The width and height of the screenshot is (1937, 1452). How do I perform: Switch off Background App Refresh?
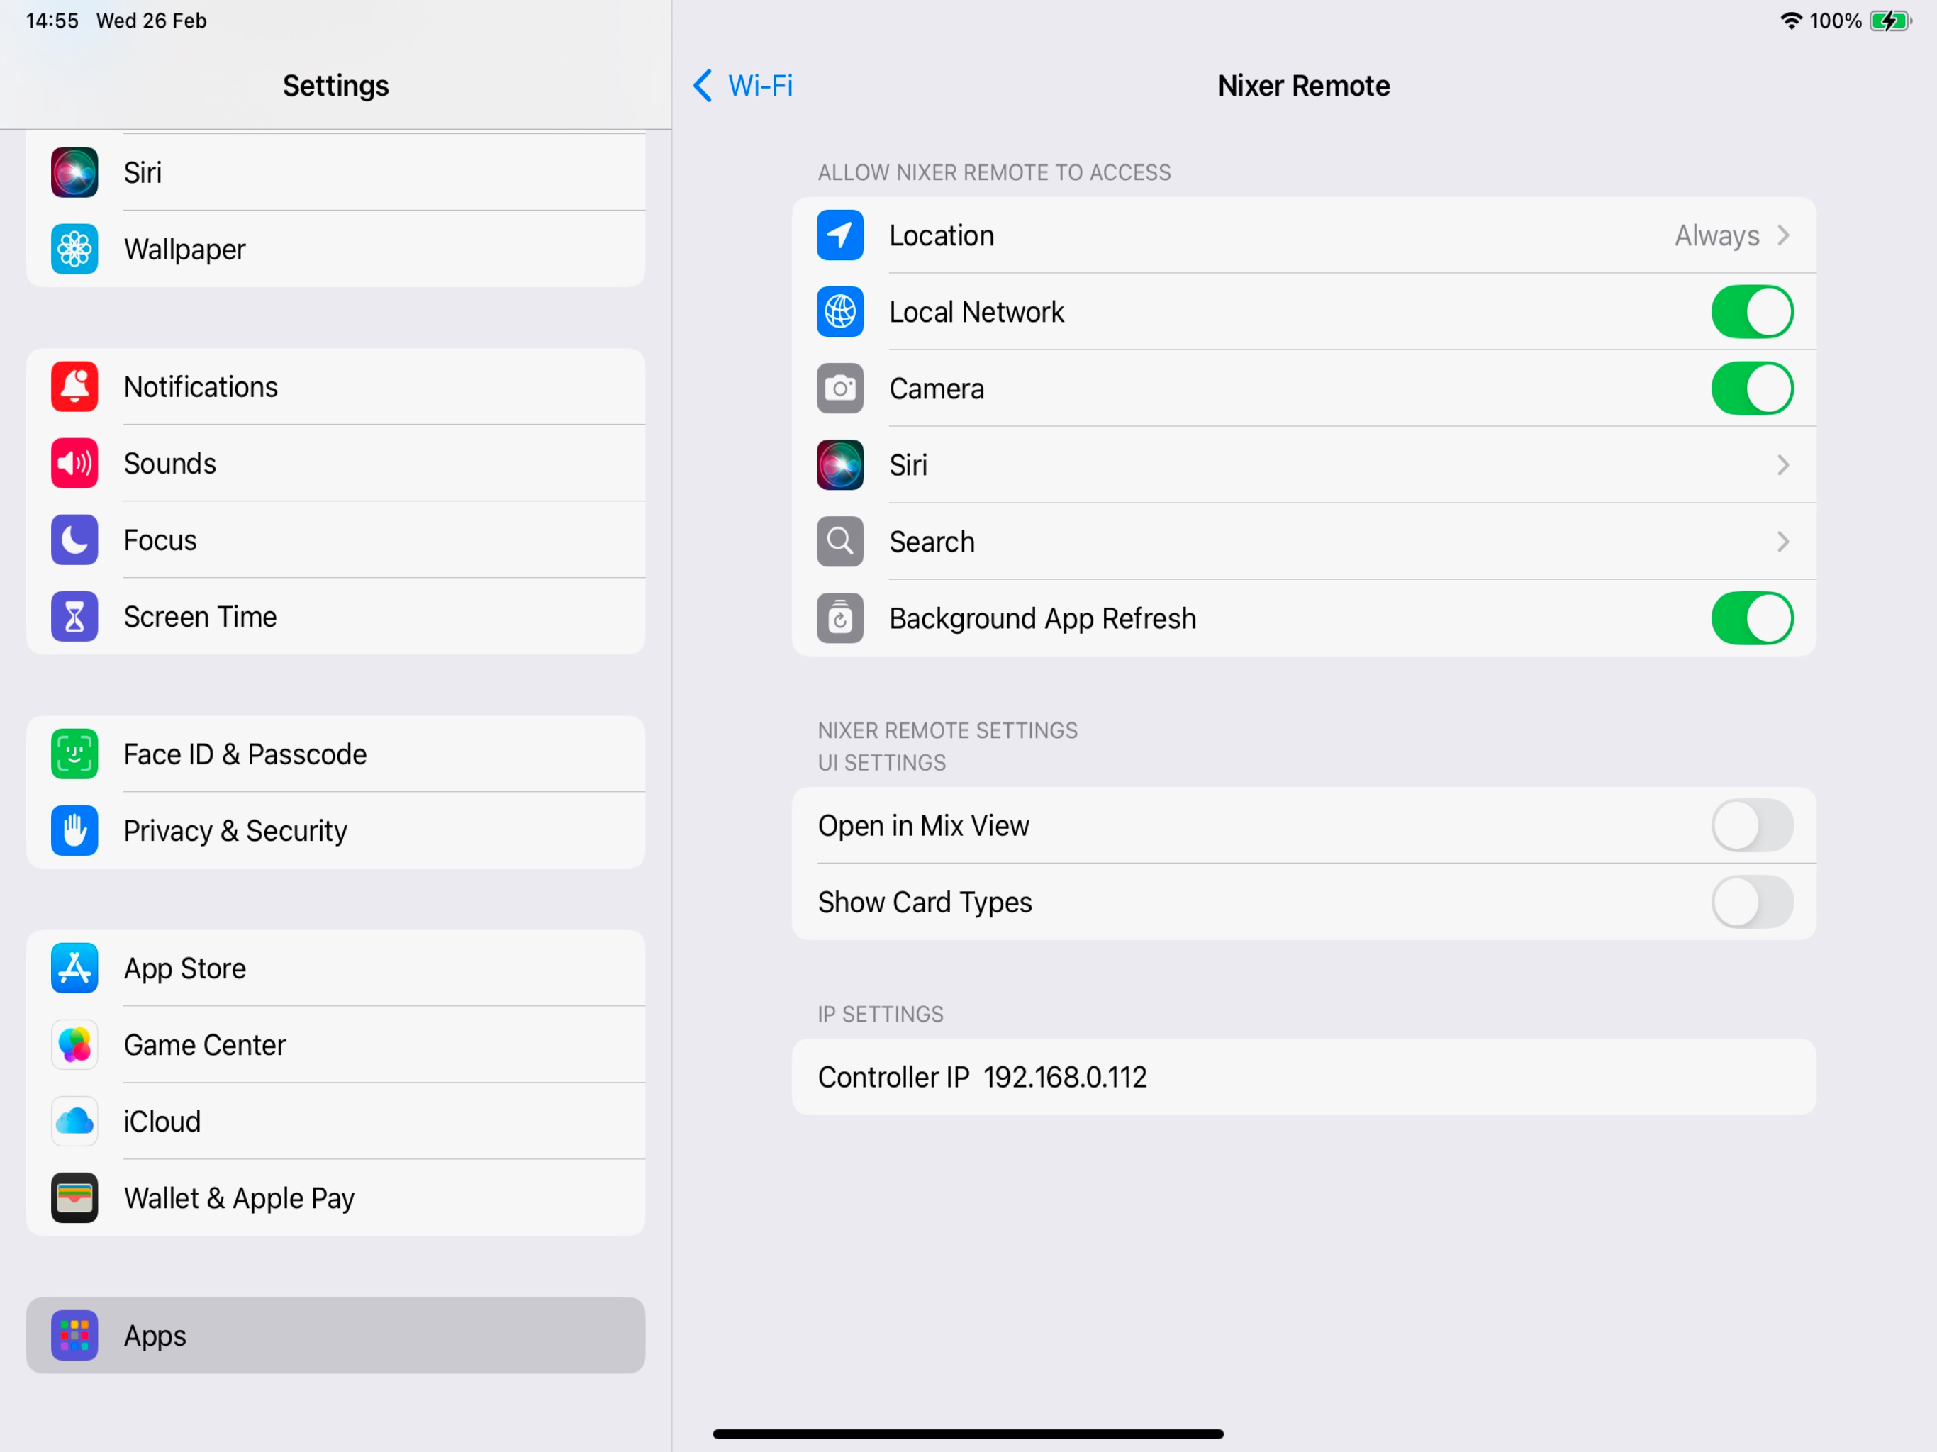point(1751,618)
